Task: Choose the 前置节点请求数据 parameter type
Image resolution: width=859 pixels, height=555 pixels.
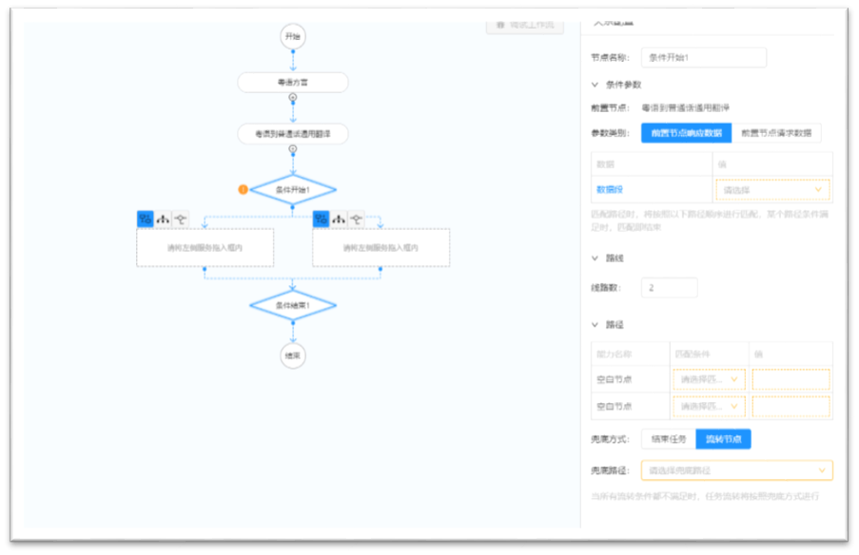Action: tap(776, 133)
